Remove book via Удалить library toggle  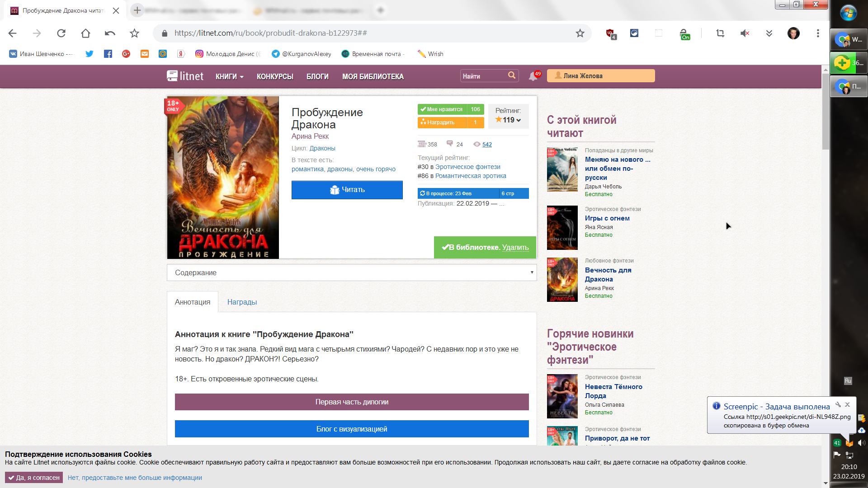click(515, 248)
